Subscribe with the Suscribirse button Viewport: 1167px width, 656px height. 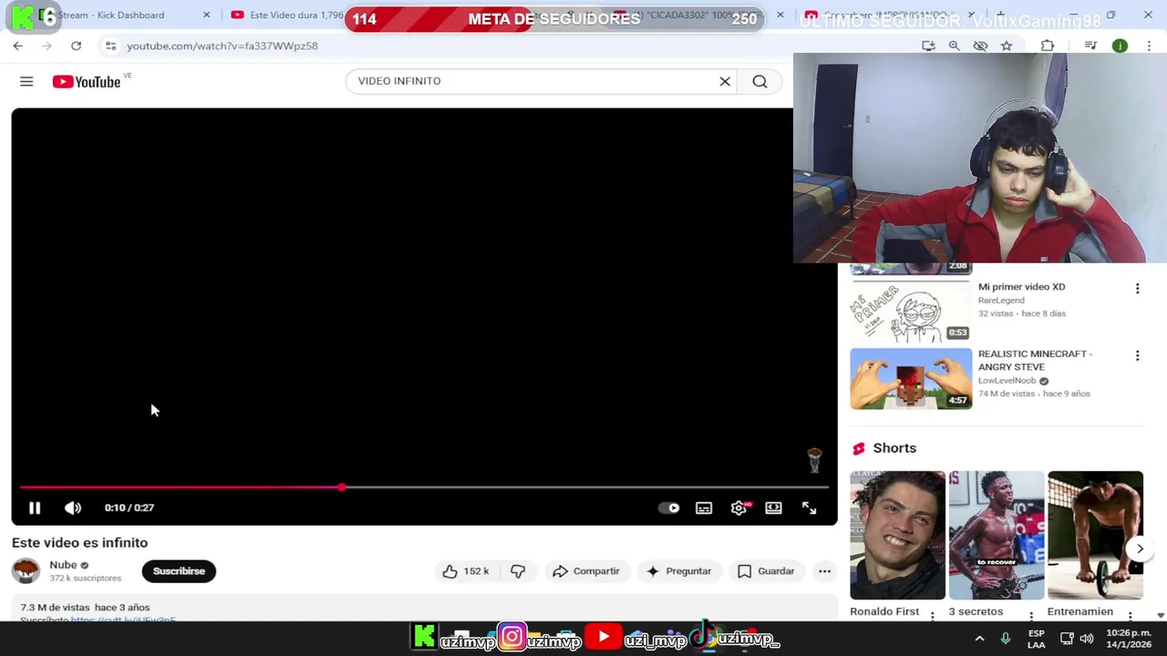179,571
